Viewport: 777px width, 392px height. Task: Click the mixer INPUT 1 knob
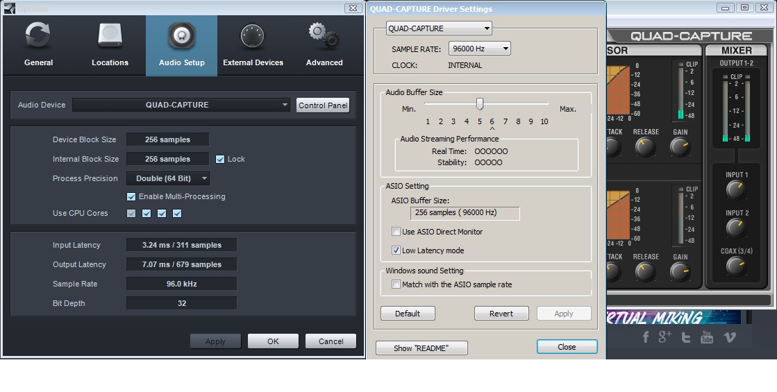click(x=736, y=190)
